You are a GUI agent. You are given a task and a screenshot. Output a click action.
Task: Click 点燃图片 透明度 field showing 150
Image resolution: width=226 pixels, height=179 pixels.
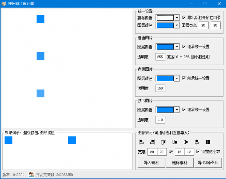pyautogui.click(x=160, y=88)
